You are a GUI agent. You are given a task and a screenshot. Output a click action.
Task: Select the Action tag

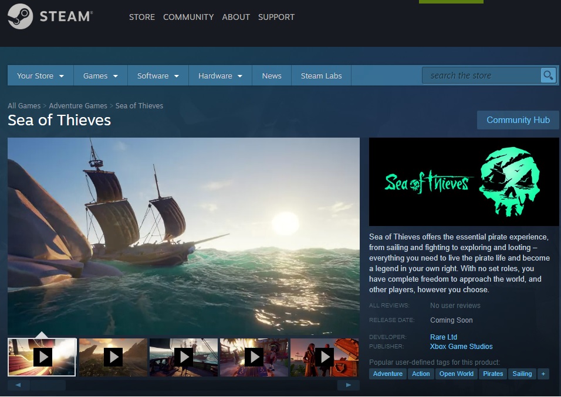(421, 374)
